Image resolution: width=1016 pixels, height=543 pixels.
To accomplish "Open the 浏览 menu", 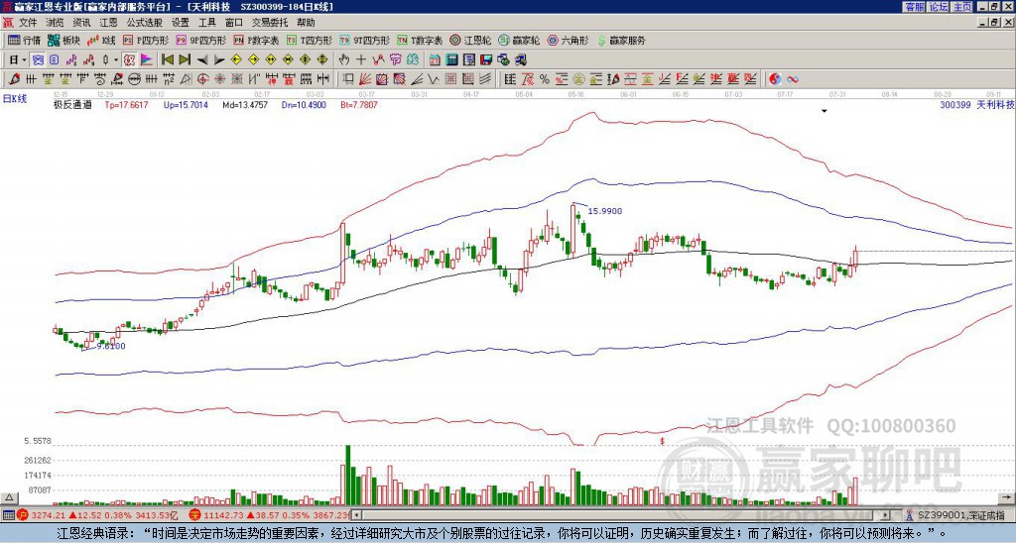I will 56,23.
